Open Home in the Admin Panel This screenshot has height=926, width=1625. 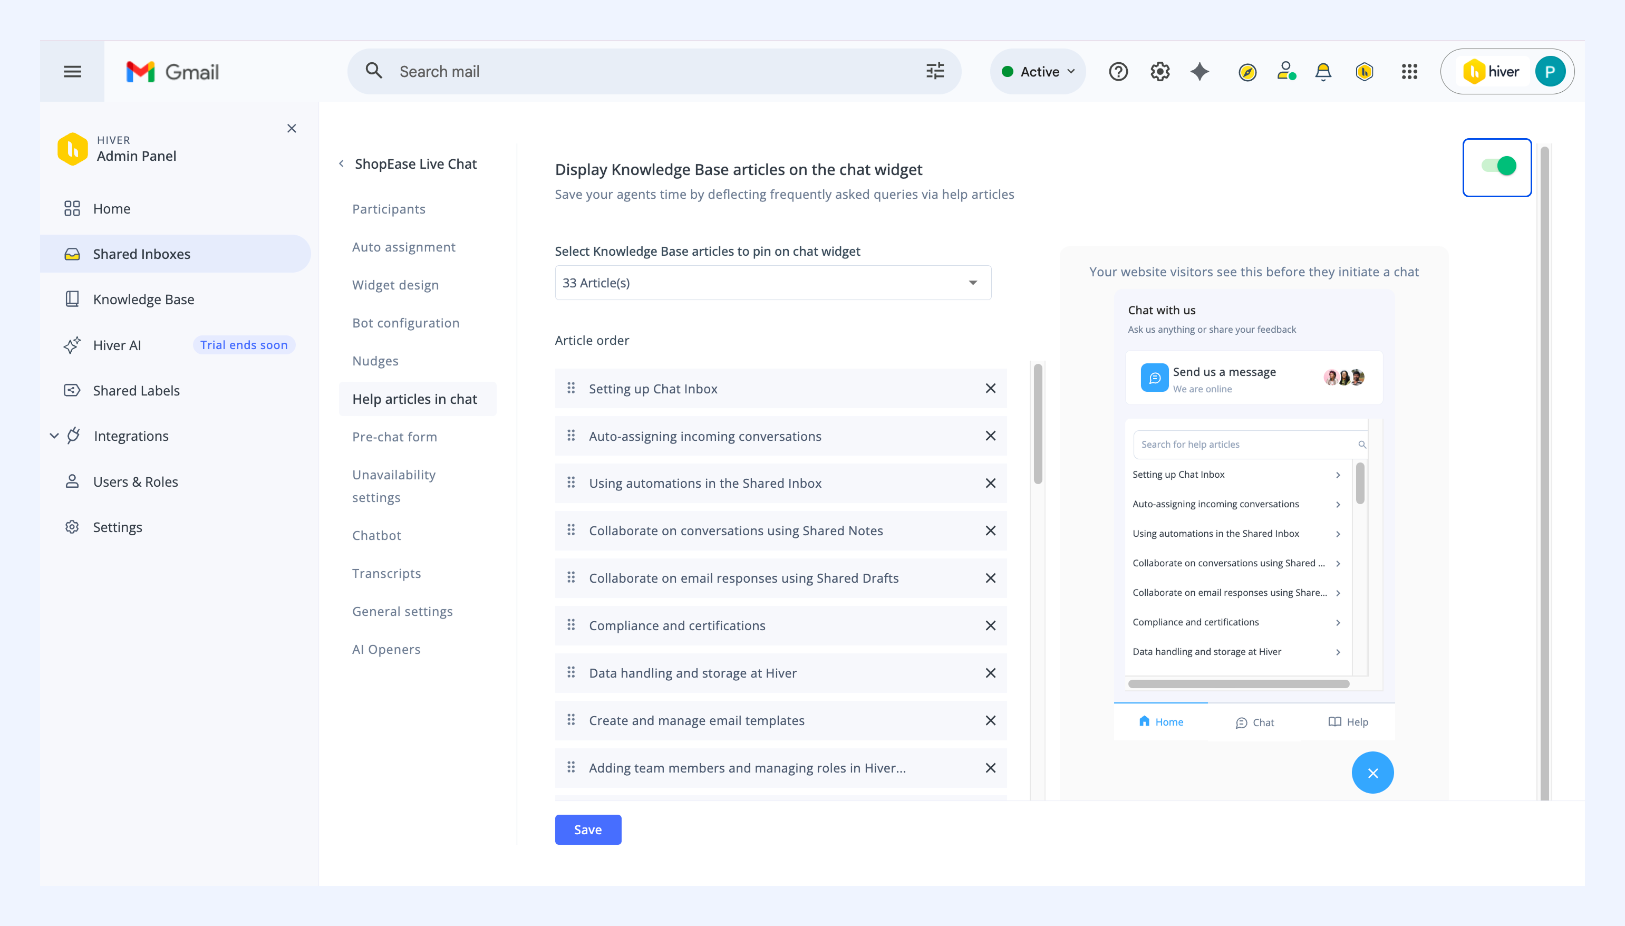pyautogui.click(x=175, y=209)
